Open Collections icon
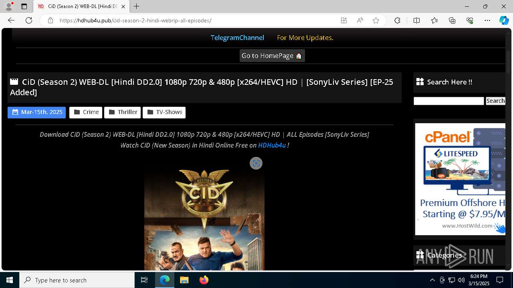 point(452,20)
